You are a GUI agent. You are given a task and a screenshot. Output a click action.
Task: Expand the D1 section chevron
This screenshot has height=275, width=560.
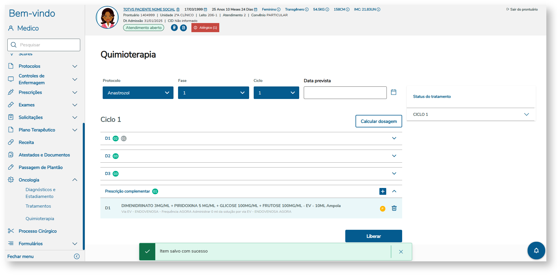point(394,138)
